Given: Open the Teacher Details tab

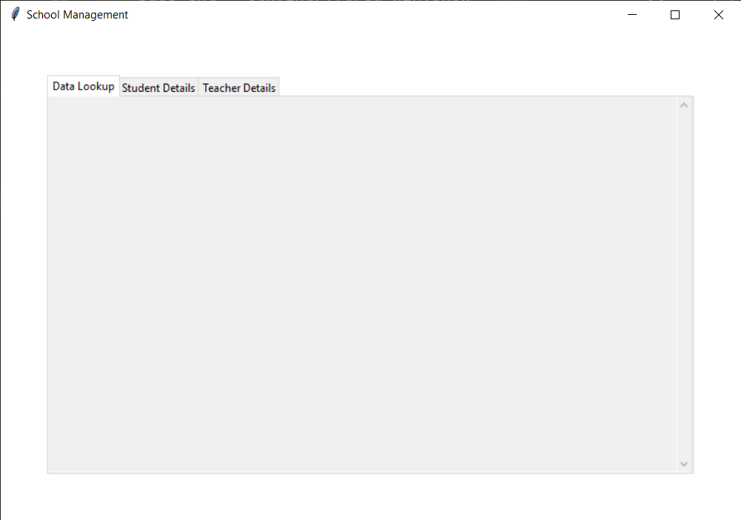Looking at the screenshot, I should 238,87.
